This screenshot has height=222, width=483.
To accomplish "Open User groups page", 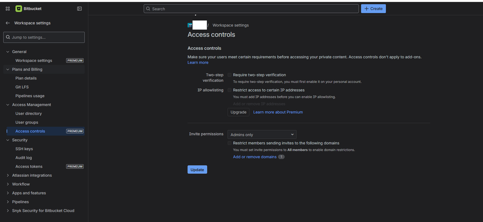I will click(27, 122).
